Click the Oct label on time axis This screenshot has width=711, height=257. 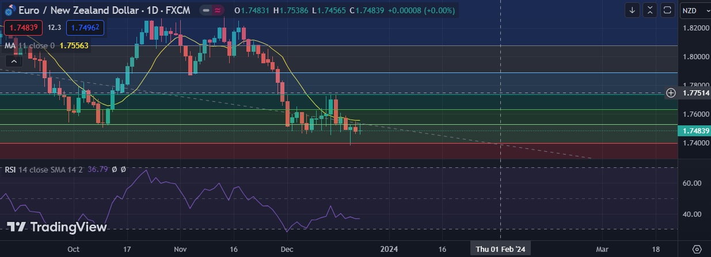[x=73, y=250]
